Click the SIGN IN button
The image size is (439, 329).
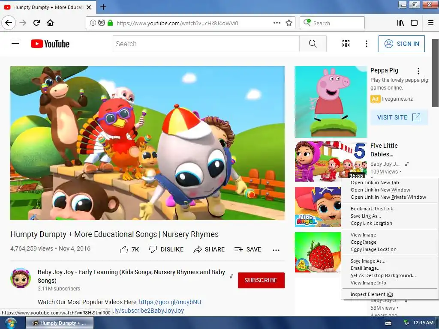pos(401,44)
